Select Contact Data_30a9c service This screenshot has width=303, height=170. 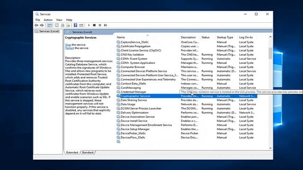[187, 84]
